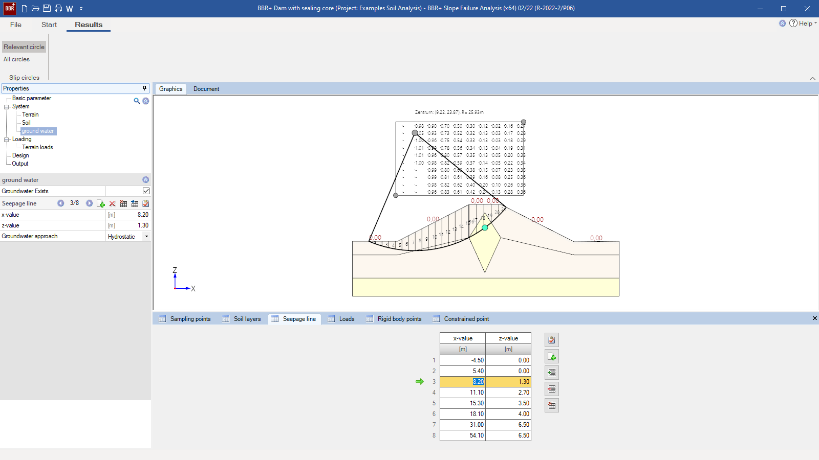Delete the current seepage point with red X
Screen dimensions: 819x460
(112, 204)
